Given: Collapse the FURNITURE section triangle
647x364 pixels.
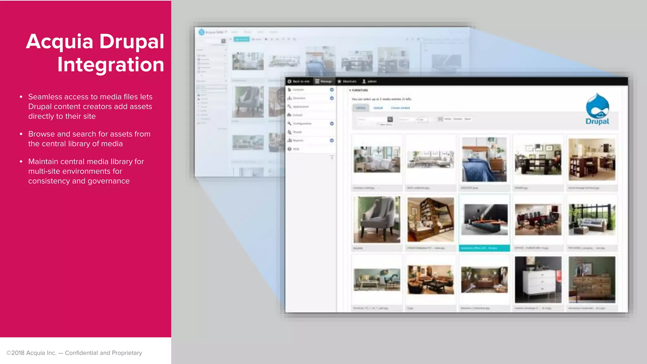Looking at the screenshot, I should [x=350, y=90].
